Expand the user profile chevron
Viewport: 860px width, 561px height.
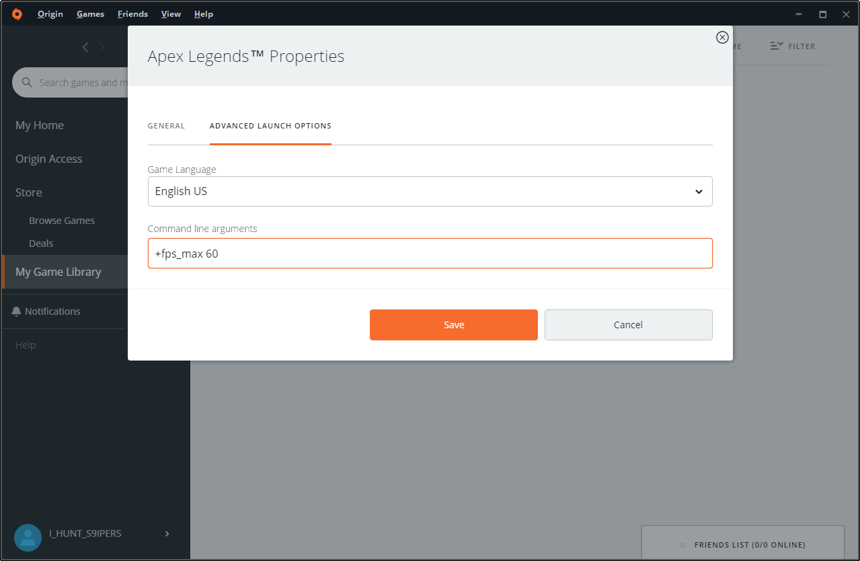(x=167, y=533)
